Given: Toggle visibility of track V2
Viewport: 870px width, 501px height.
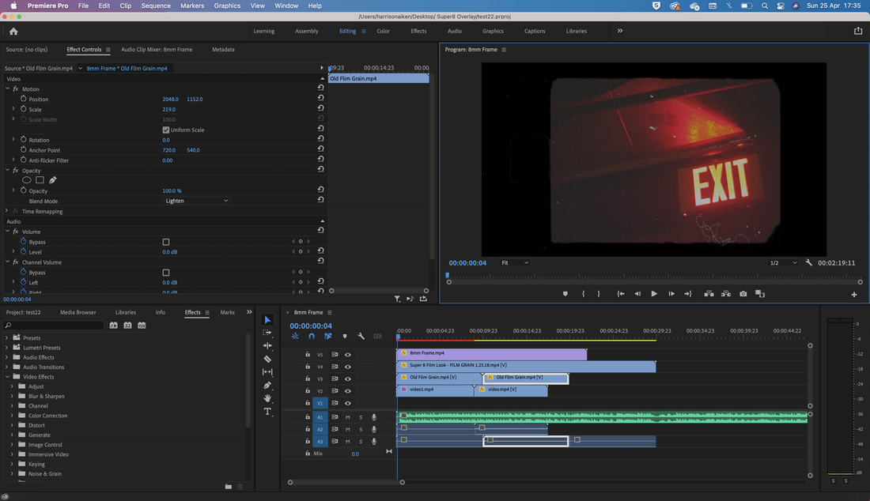Looking at the screenshot, I should point(348,391).
